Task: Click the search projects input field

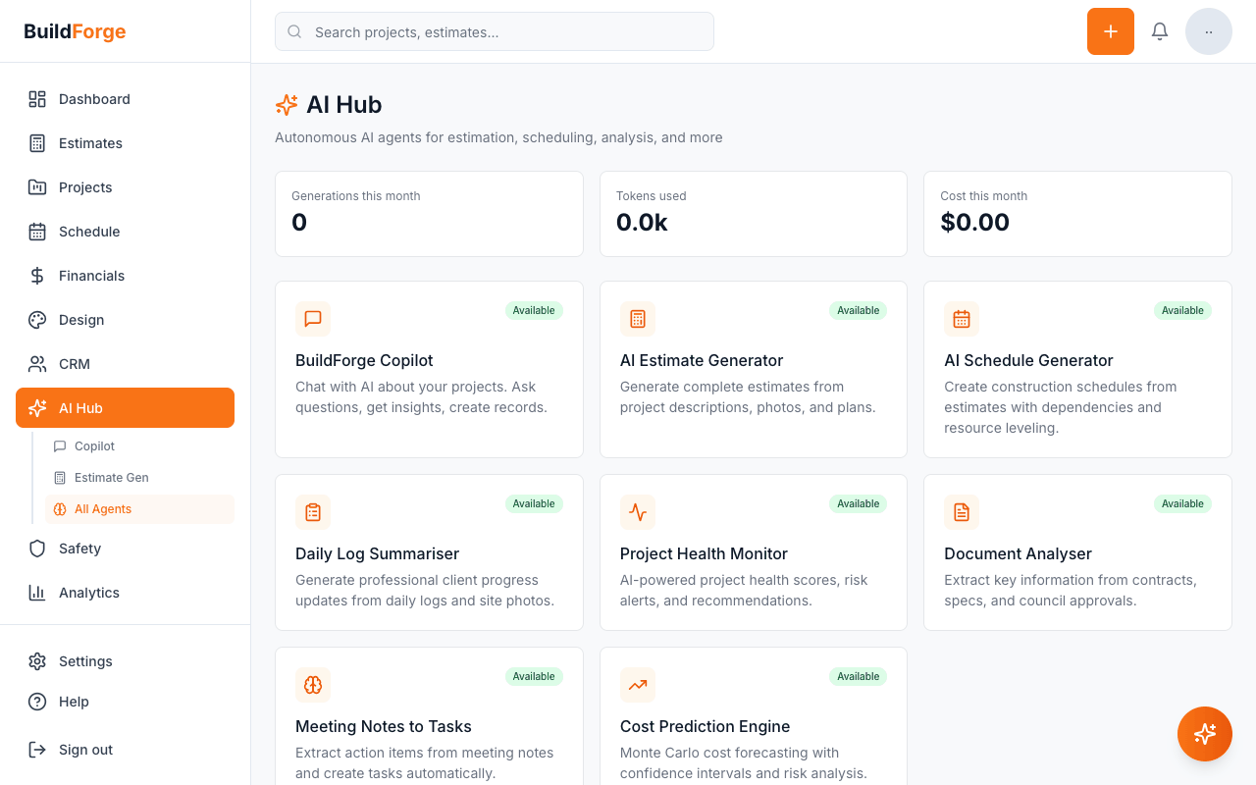Action: tap(494, 31)
